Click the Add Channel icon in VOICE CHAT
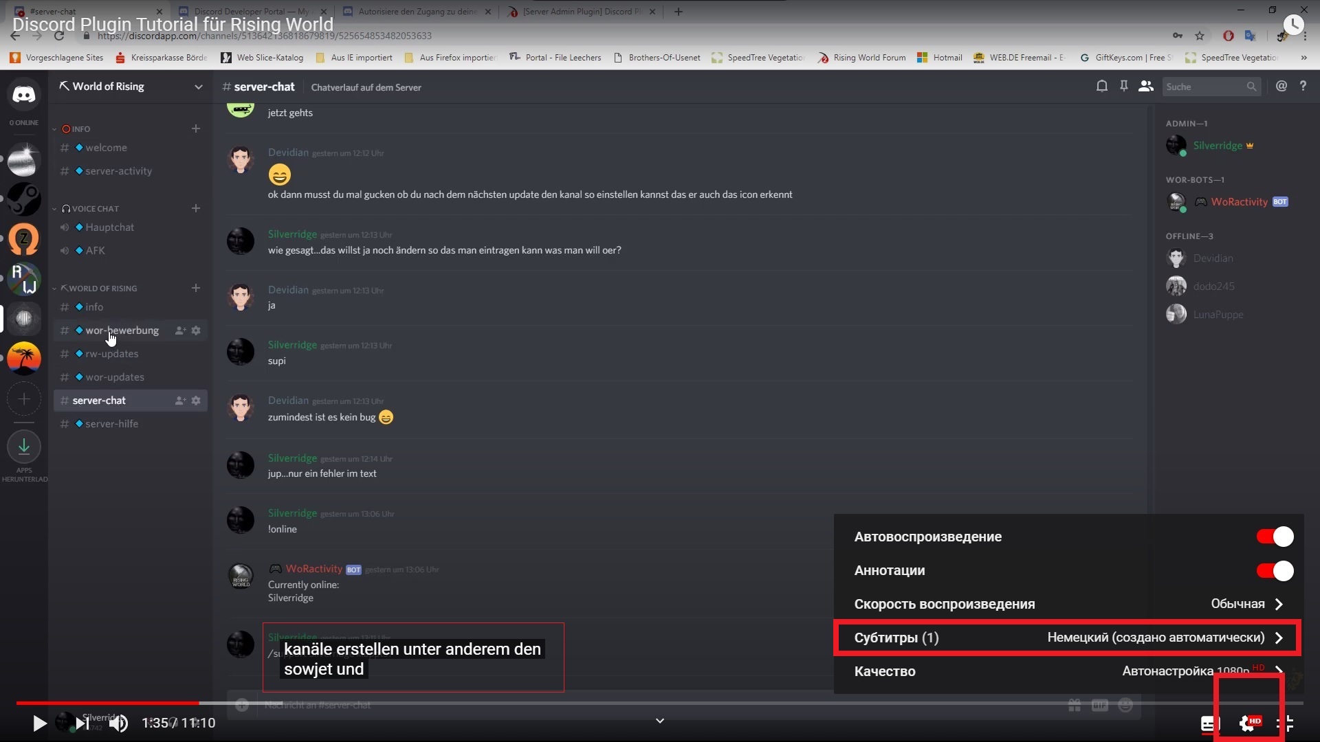1320x742 pixels. click(196, 207)
